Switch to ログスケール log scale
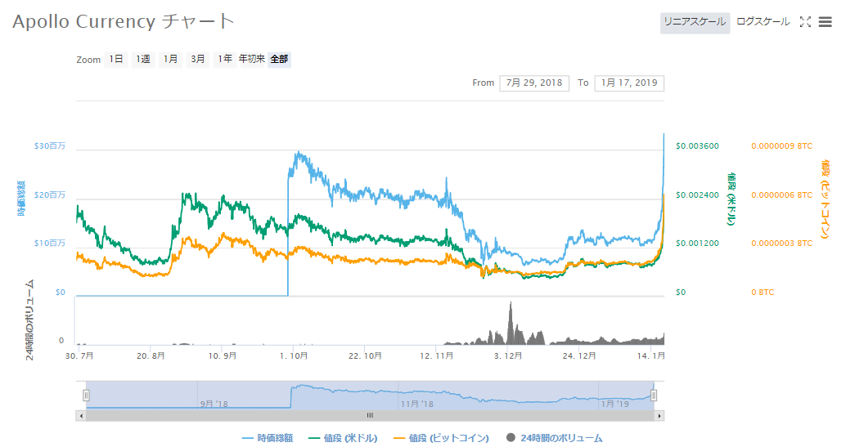846x447 pixels. click(x=763, y=22)
